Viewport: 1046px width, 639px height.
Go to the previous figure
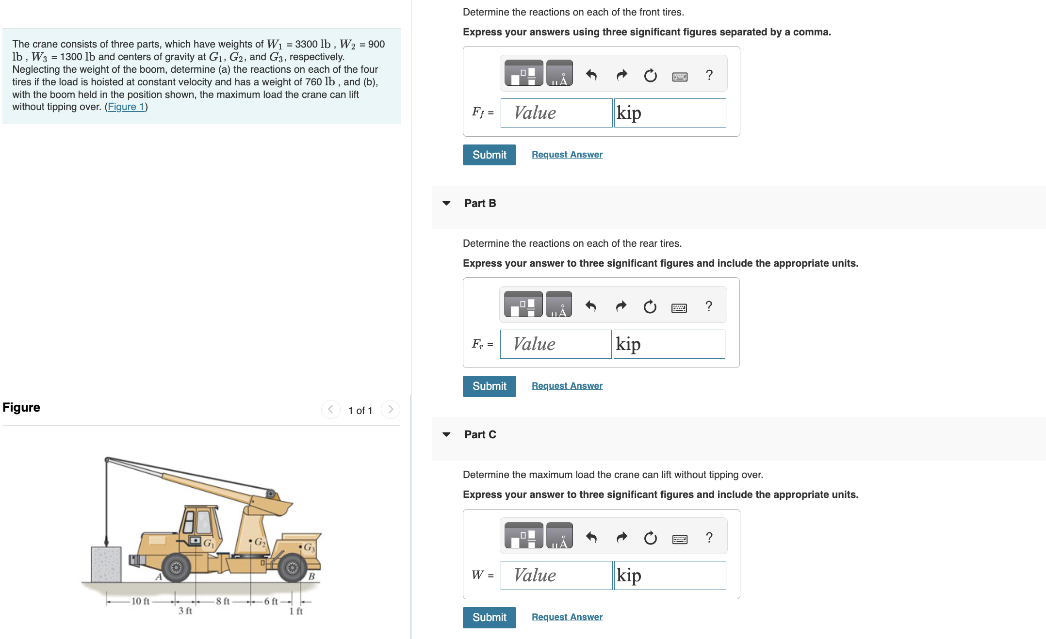(x=330, y=410)
